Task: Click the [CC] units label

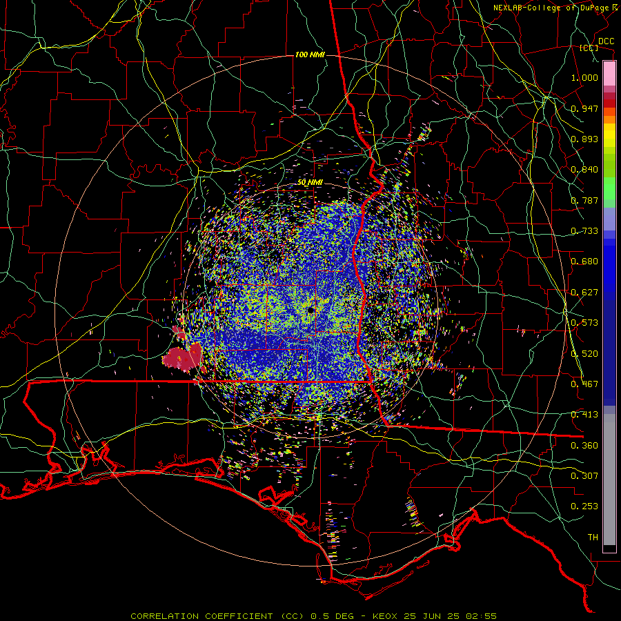Action: click(x=589, y=48)
